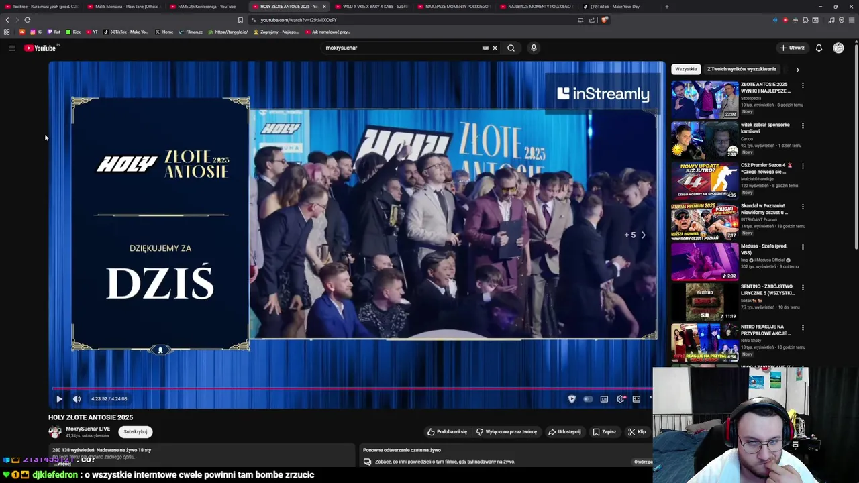
Task: Expand the +5 more end-screen videos arrow
Action: click(x=643, y=235)
